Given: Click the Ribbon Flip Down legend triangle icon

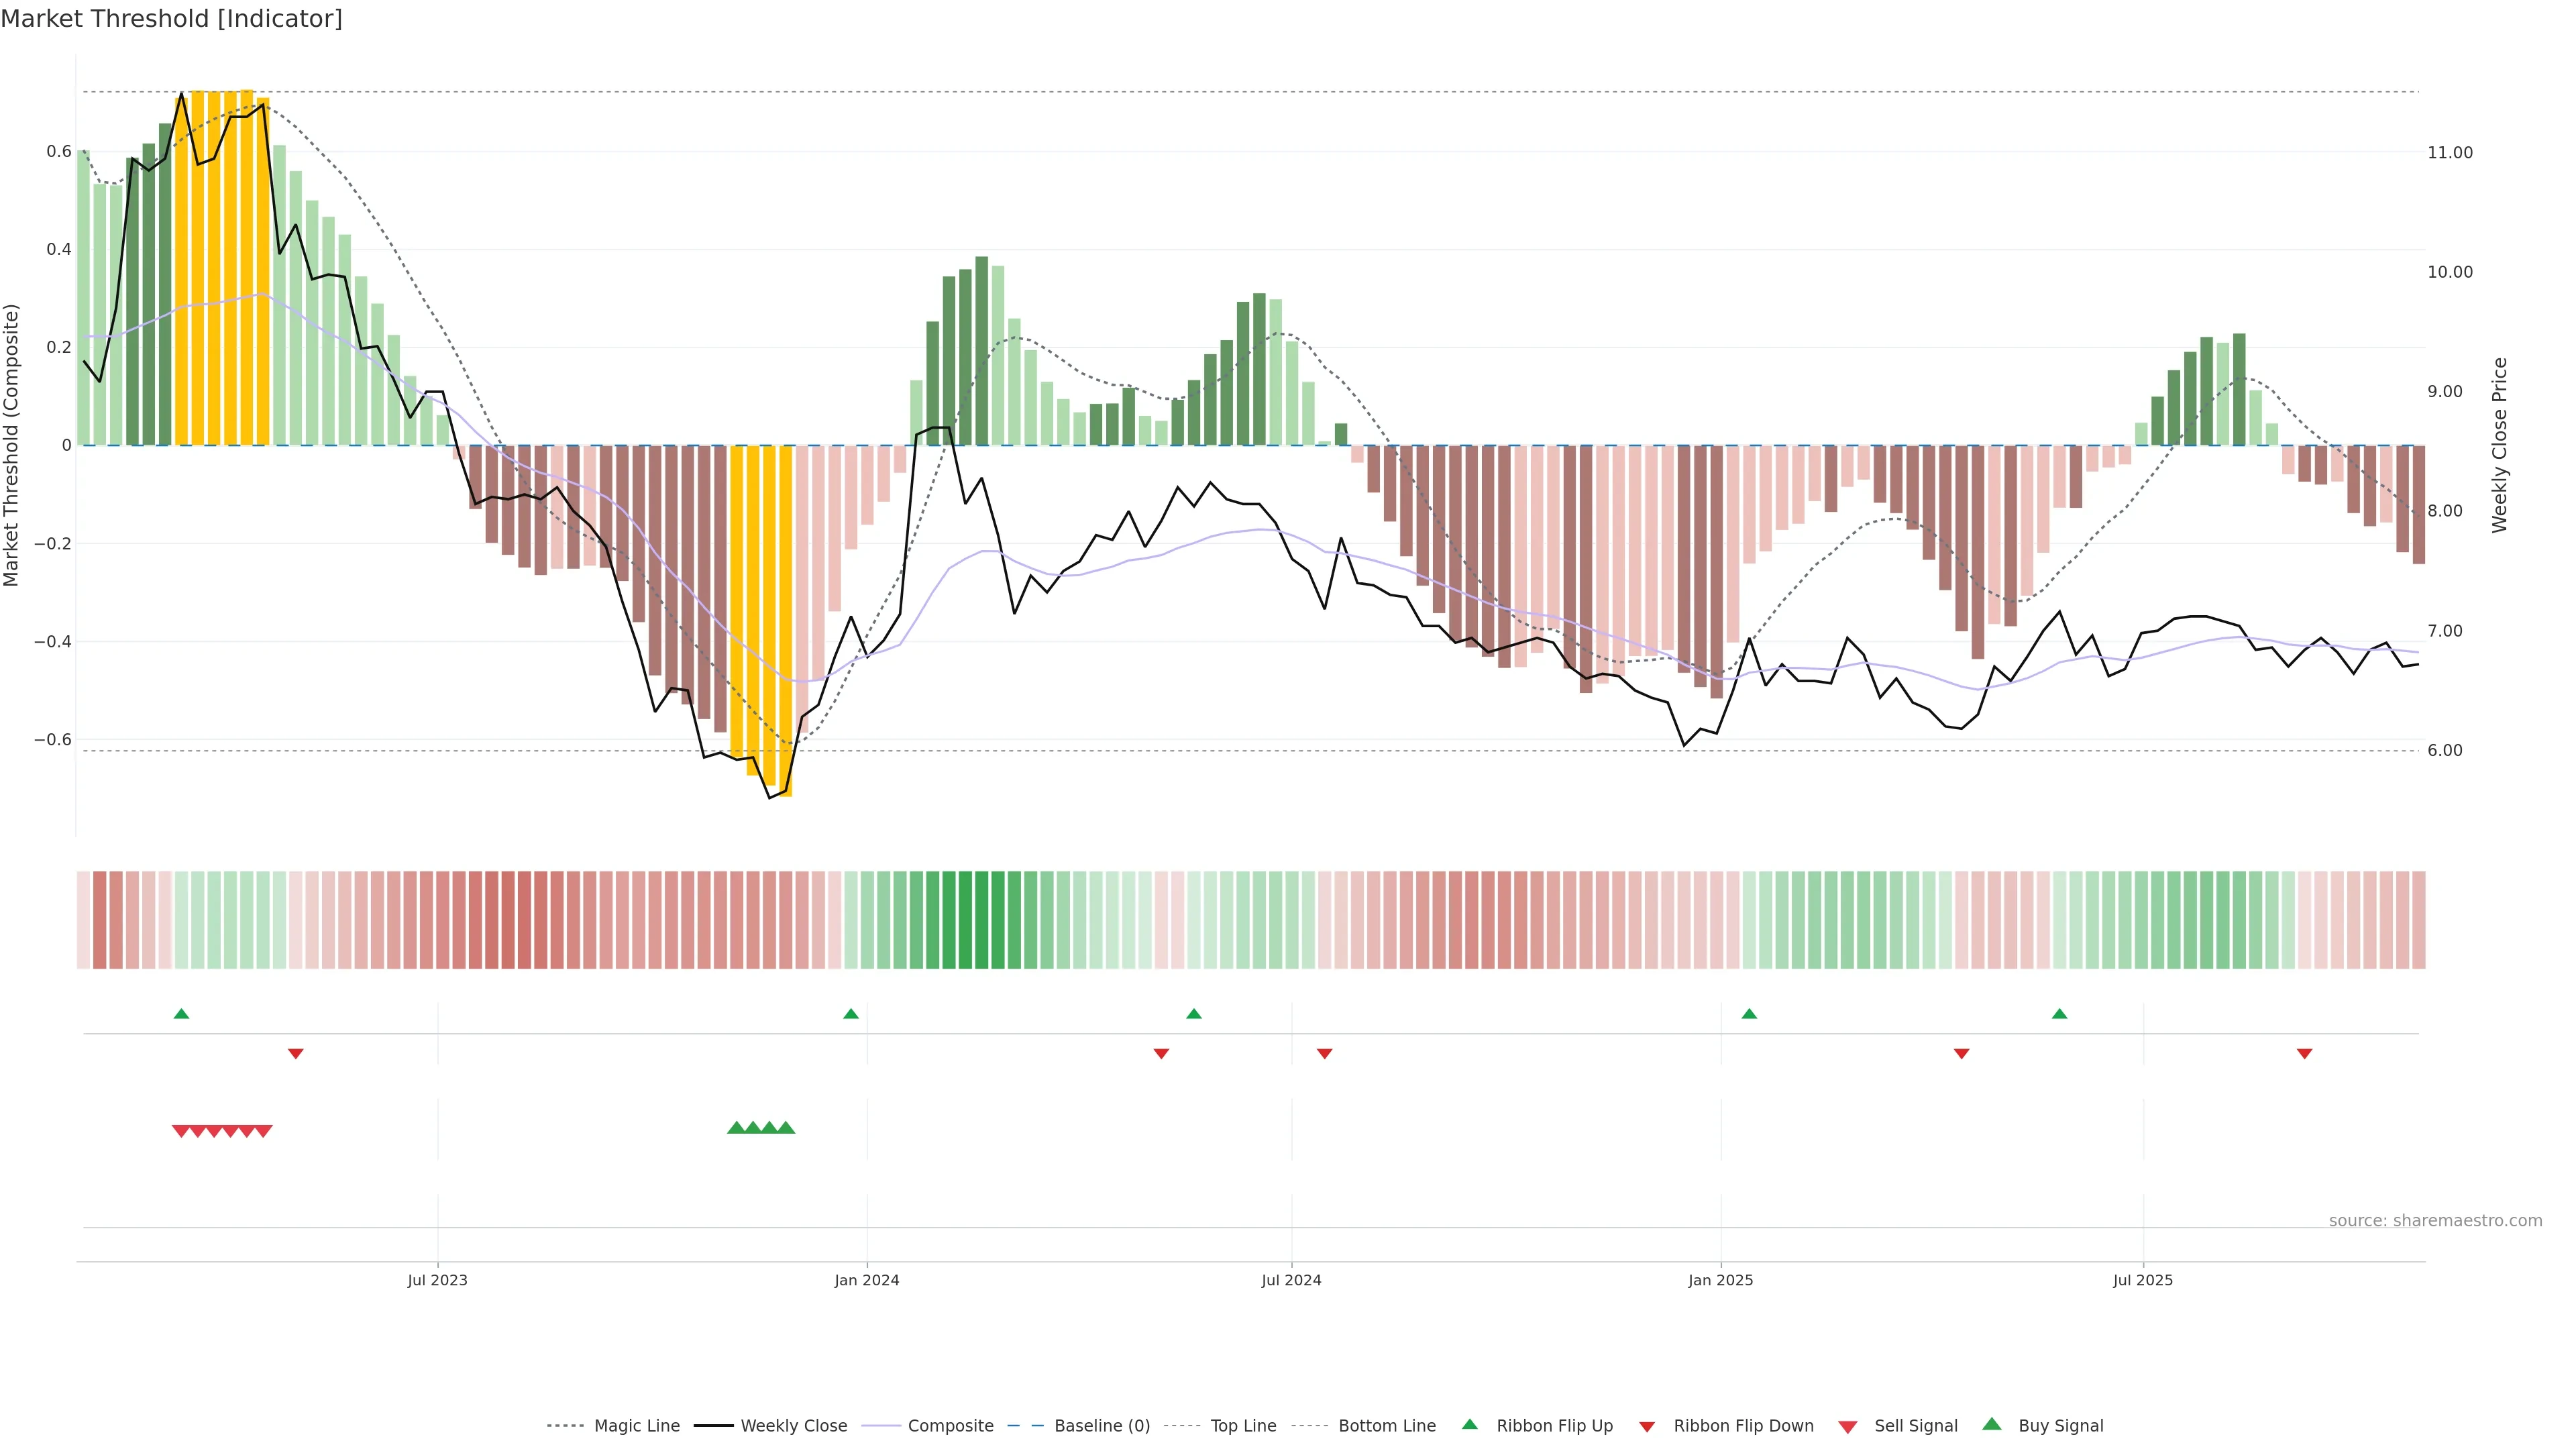Looking at the screenshot, I should click(1647, 1427).
